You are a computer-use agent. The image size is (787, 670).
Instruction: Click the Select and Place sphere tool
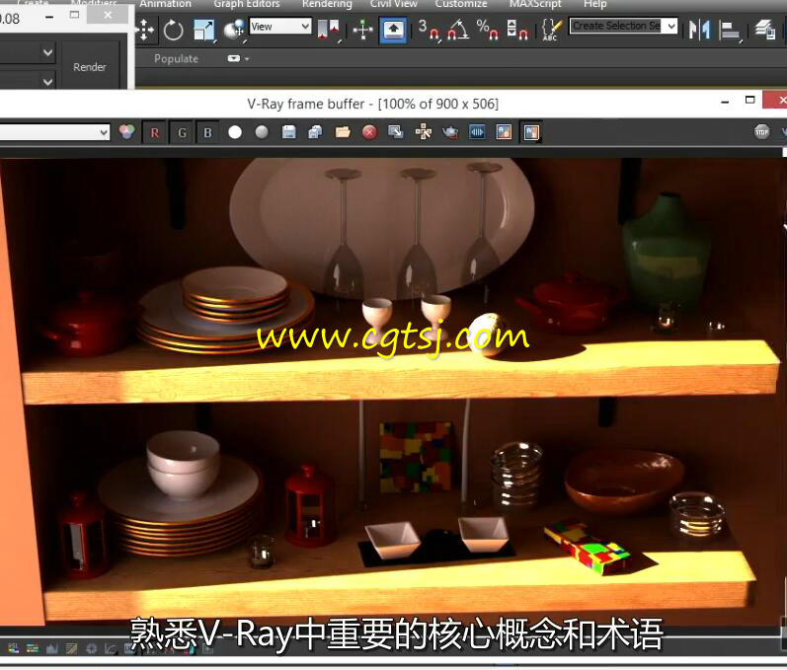click(x=234, y=30)
